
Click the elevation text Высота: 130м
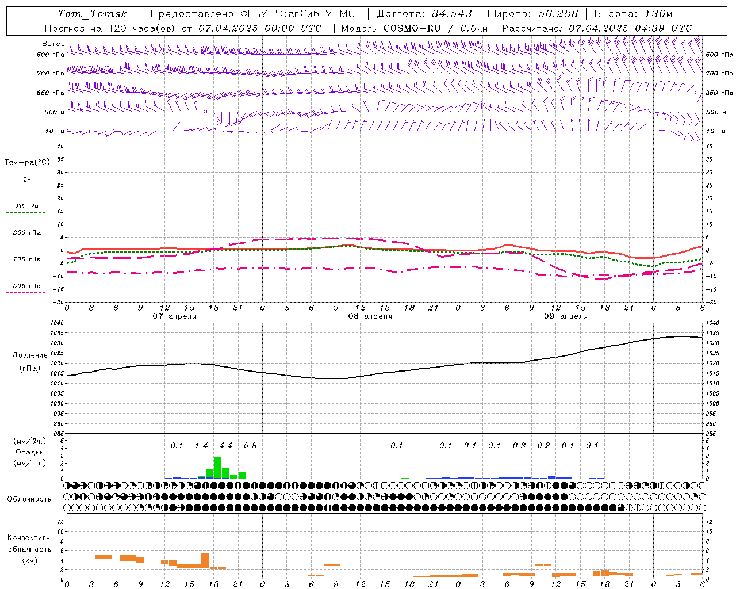point(633,14)
